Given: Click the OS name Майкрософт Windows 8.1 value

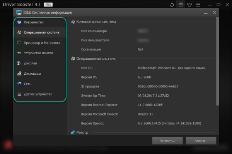Looking at the screenshot, I should [x=171, y=68].
